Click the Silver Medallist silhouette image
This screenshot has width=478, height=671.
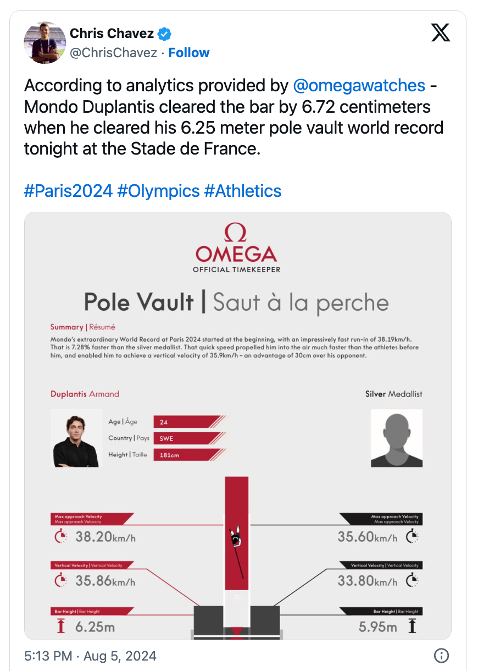397,438
